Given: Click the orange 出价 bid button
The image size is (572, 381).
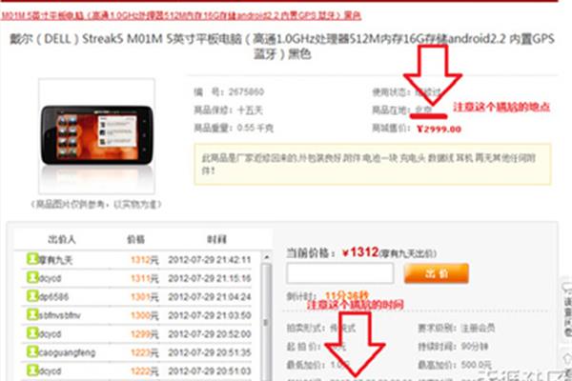Looking at the screenshot, I should coord(437,273).
